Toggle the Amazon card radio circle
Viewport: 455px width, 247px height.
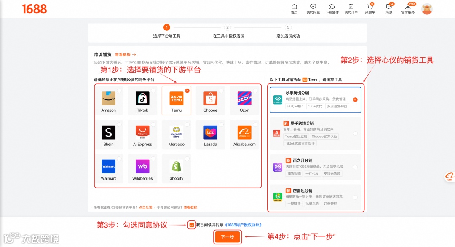(x=119, y=91)
